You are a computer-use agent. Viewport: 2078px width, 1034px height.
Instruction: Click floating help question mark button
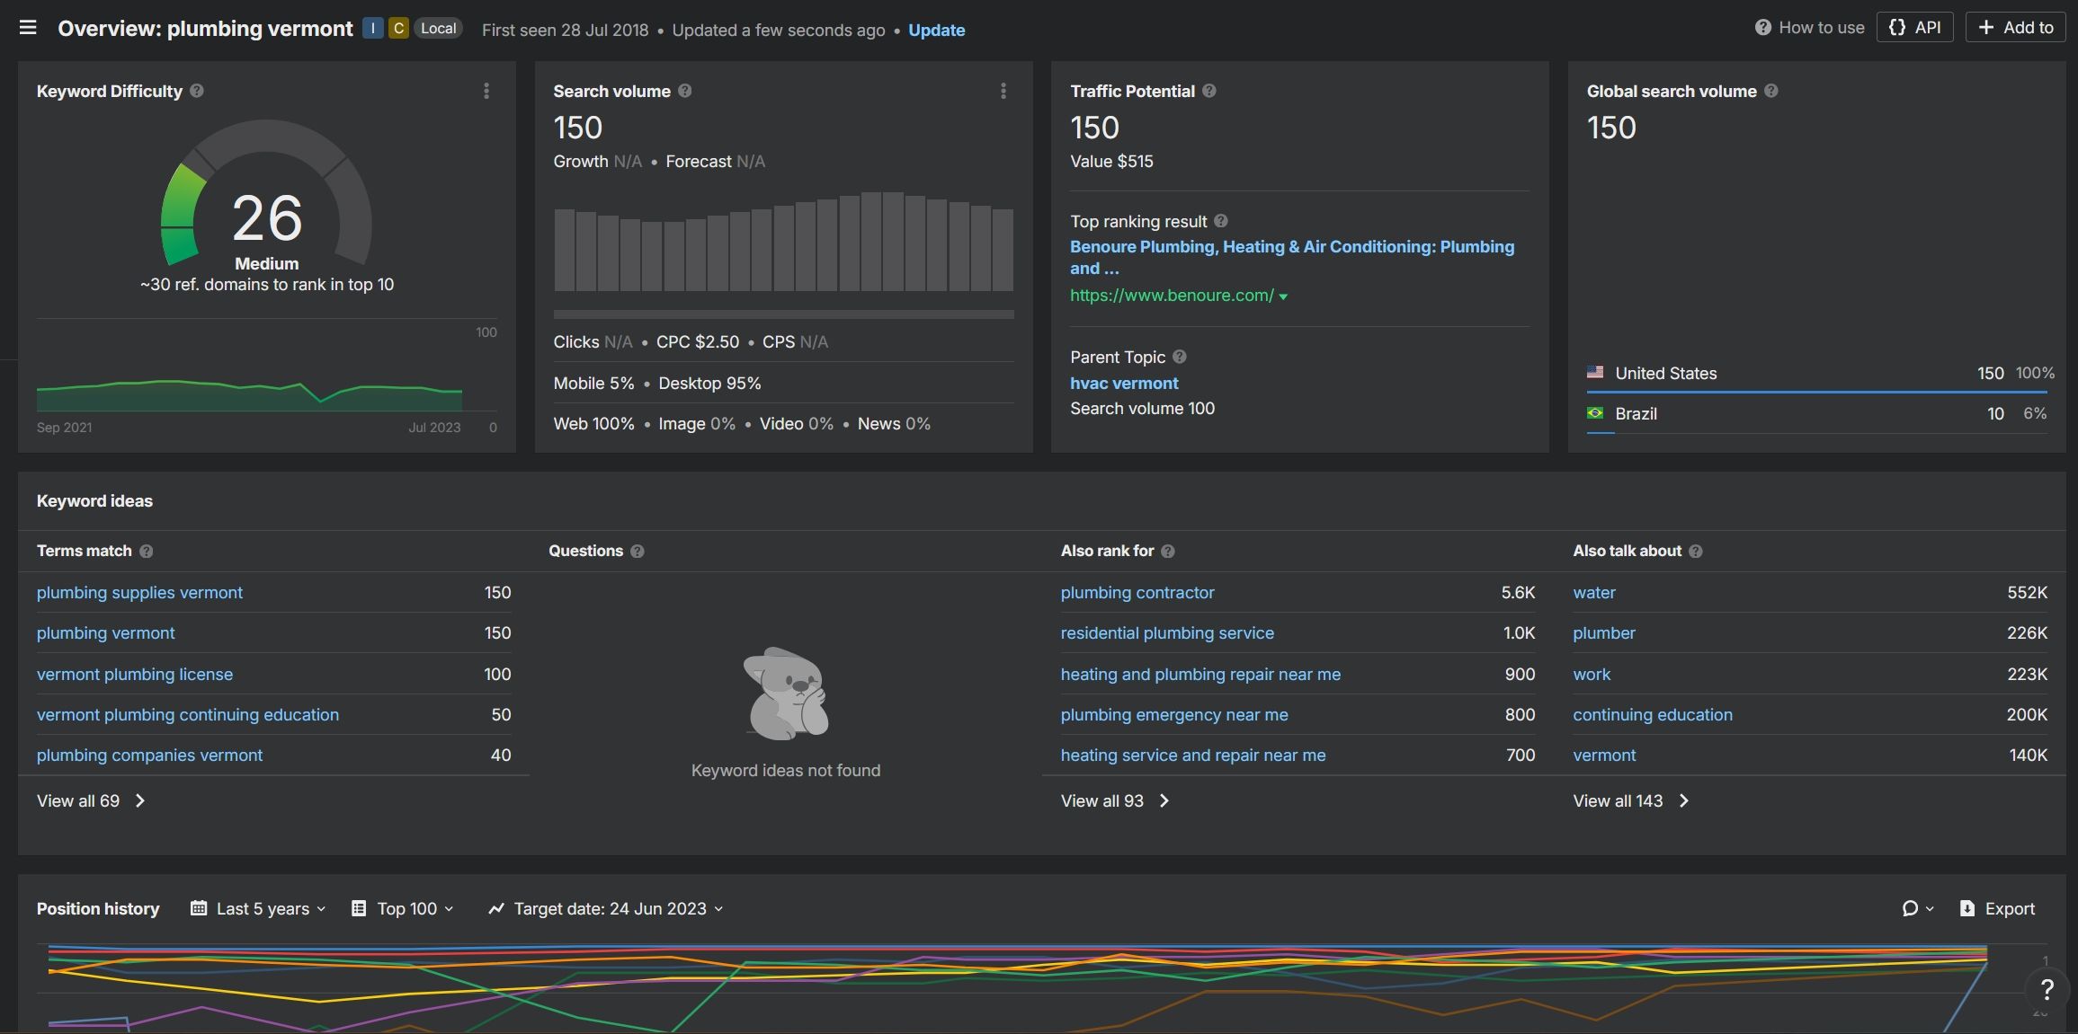coord(2047,989)
